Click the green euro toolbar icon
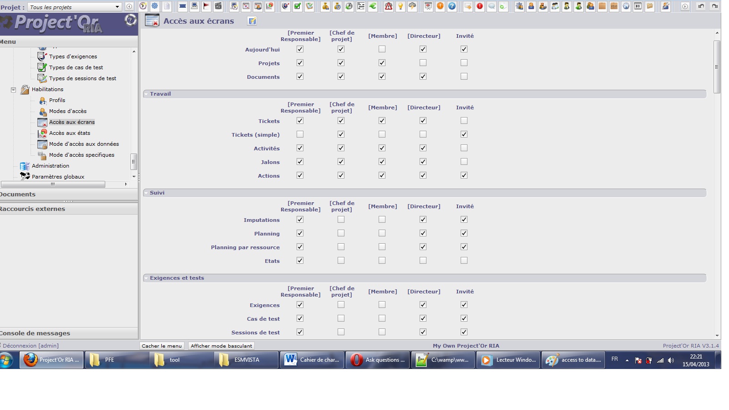This screenshot has height=410, width=729. [373, 6]
